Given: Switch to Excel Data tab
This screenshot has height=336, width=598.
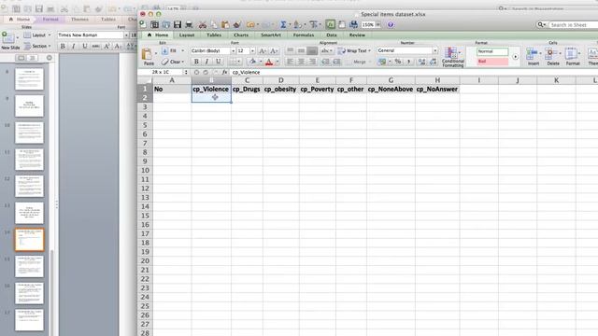Looking at the screenshot, I should [332, 35].
